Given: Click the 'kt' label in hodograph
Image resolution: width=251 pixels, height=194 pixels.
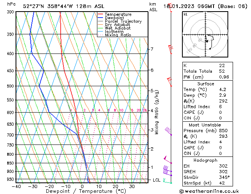Looking at the screenshot, I should [185, 14].
